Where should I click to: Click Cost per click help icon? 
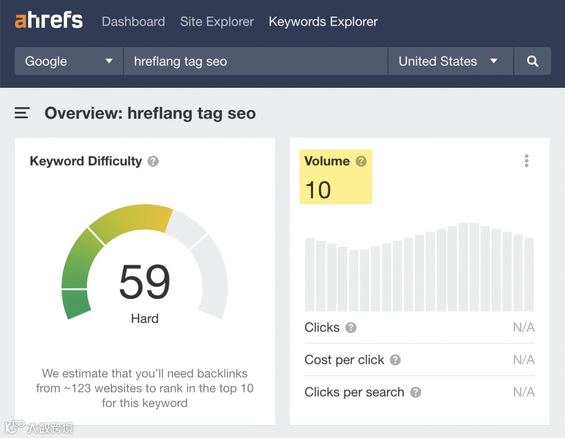[x=395, y=360]
